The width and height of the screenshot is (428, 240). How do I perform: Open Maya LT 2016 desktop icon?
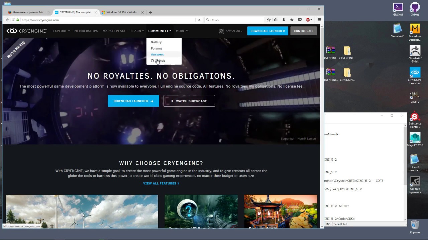coord(415,140)
